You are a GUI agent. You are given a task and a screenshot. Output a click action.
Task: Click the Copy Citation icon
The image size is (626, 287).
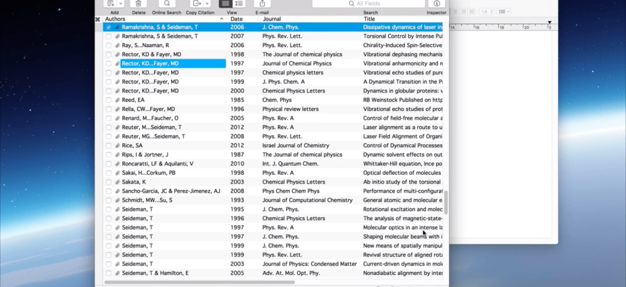click(x=197, y=4)
